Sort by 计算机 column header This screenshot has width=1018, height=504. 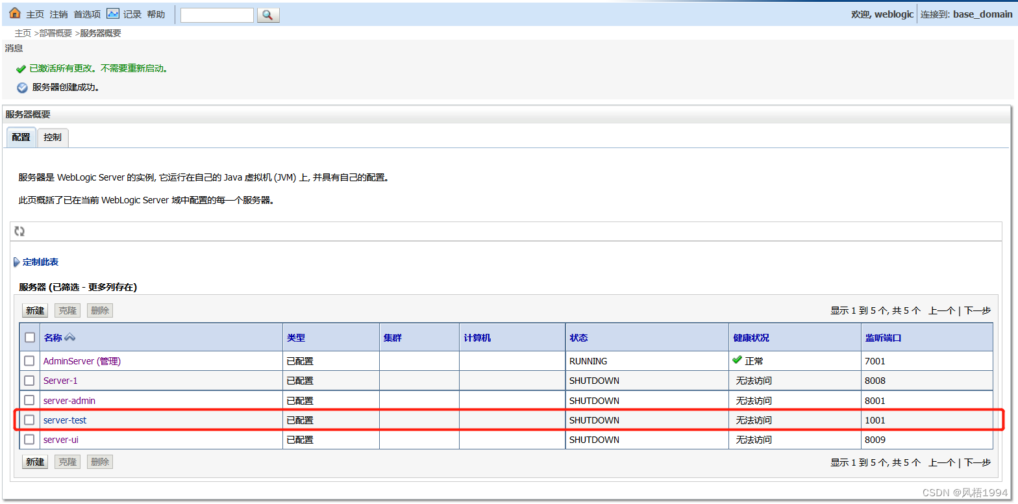coord(477,338)
